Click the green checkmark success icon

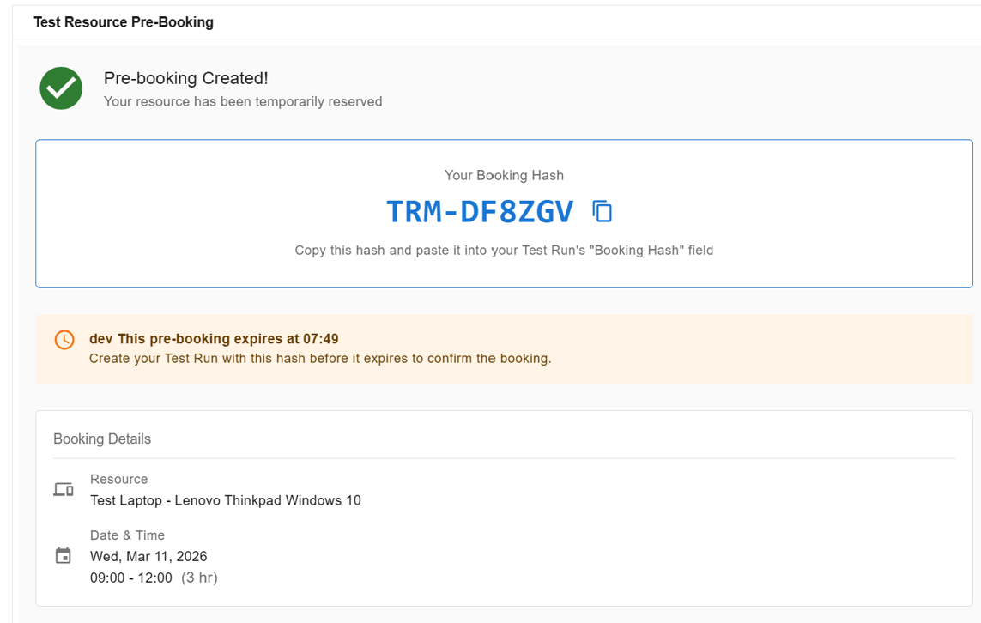tap(60, 88)
